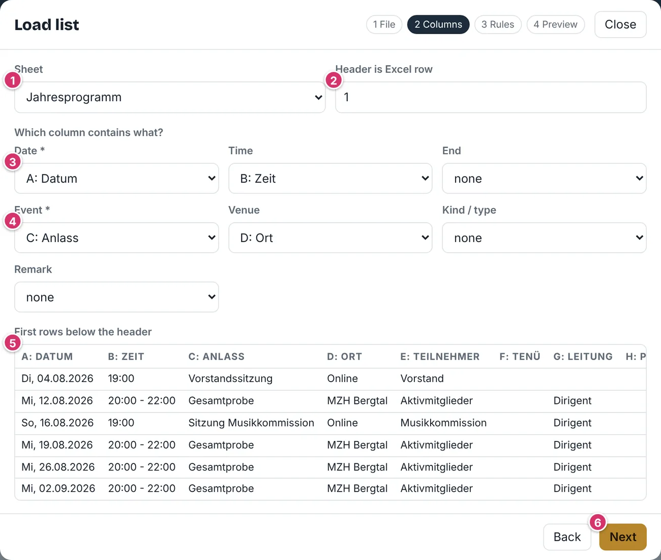This screenshot has height=560, width=661.
Task: Go to step 1 File
Action: (x=384, y=24)
